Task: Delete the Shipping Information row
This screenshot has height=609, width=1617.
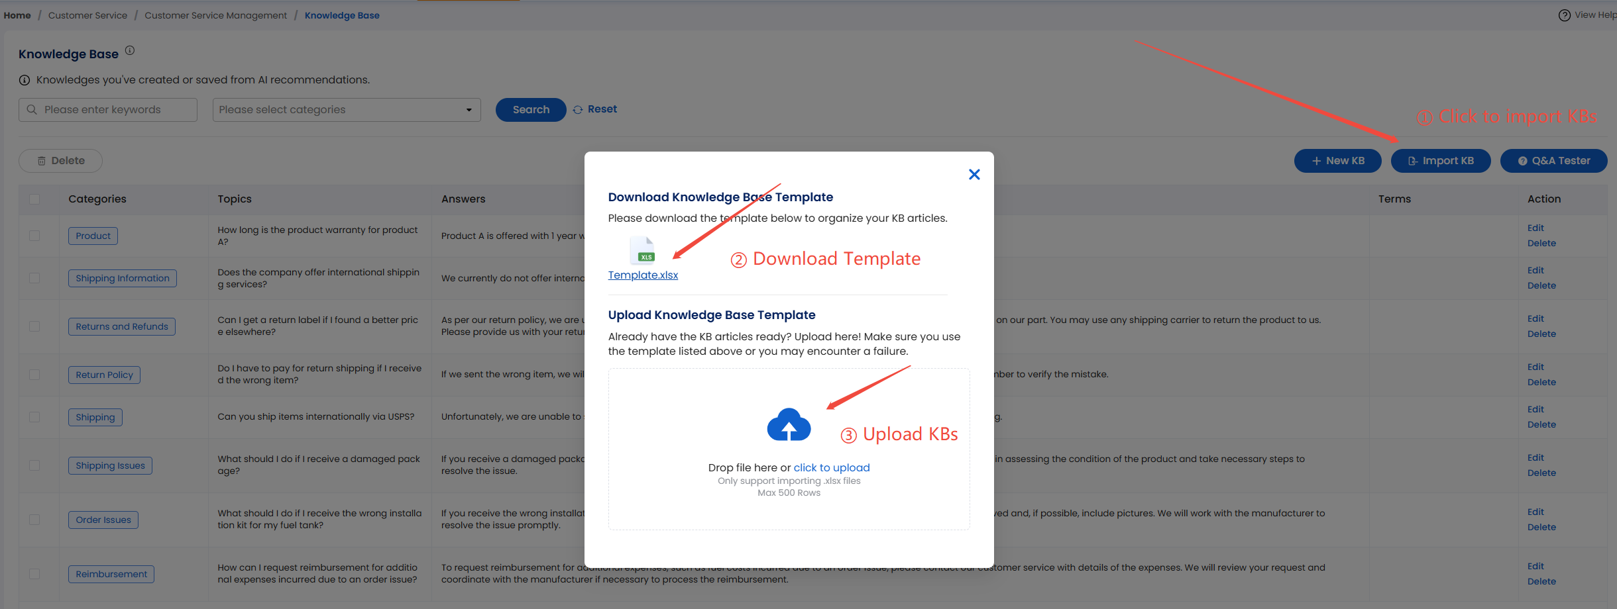Action: pos(1541,285)
